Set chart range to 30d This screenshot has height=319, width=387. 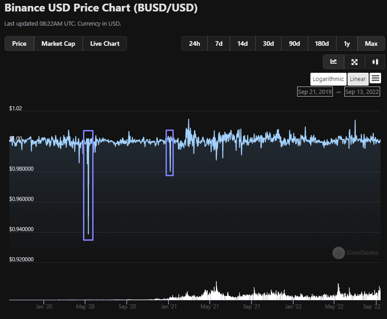tap(268, 43)
